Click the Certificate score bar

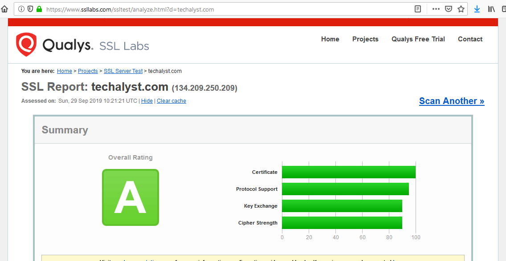pyautogui.click(x=349, y=172)
